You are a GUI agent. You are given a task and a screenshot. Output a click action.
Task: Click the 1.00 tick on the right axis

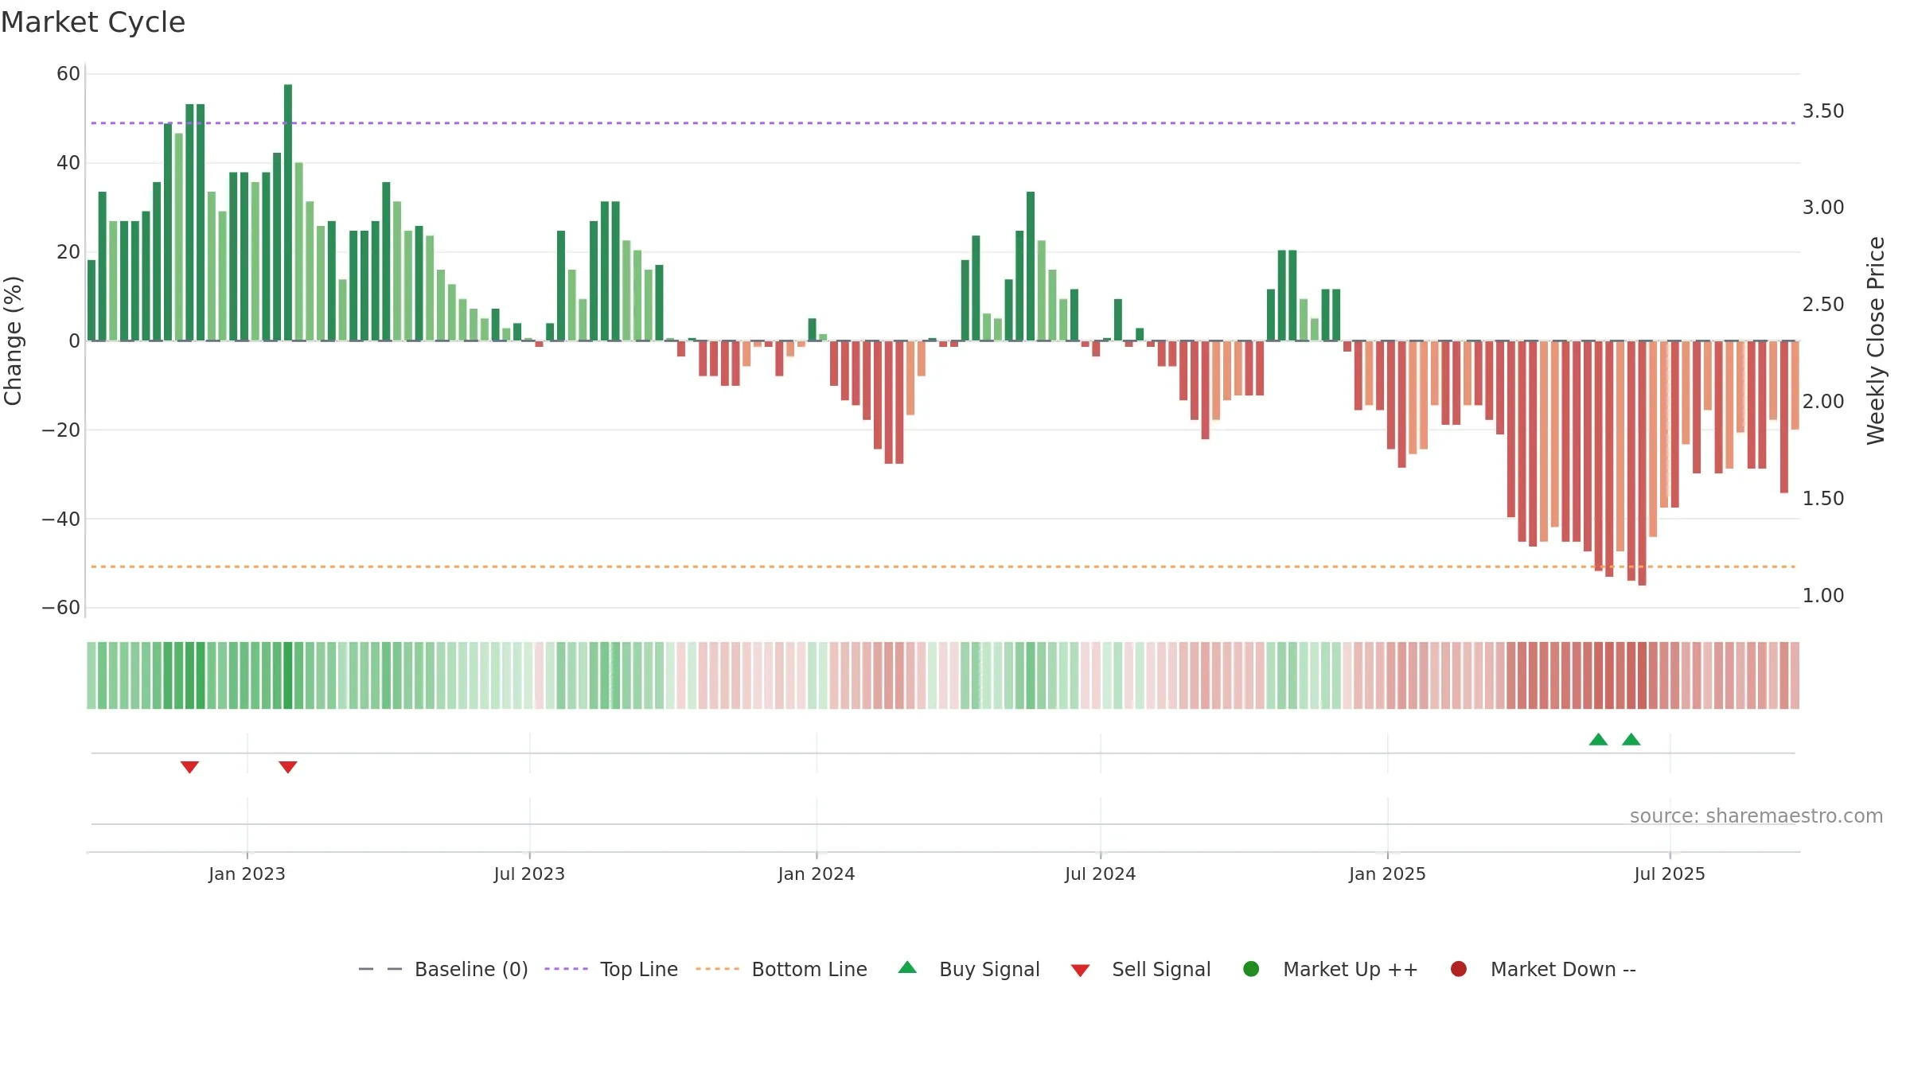click(x=1823, y=596)
